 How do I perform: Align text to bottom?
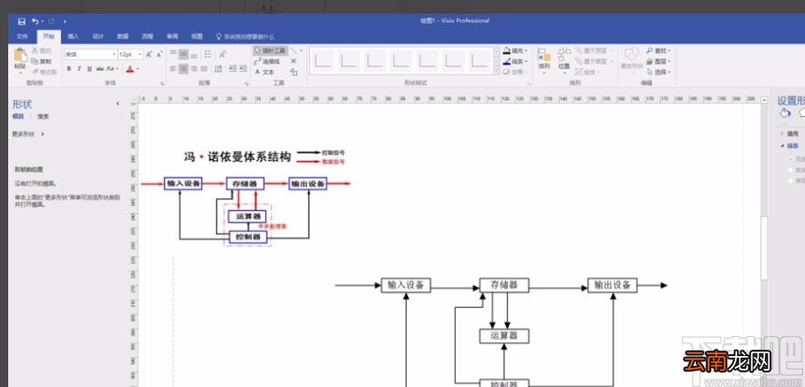coord(194,54)
